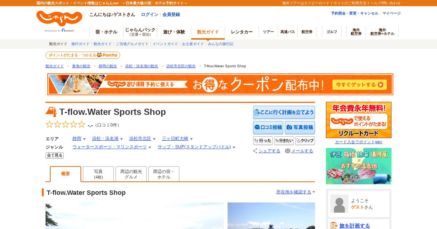Click the guest avatar image
The height and width of the screenshot is (229, 437).
pos(339,204)
